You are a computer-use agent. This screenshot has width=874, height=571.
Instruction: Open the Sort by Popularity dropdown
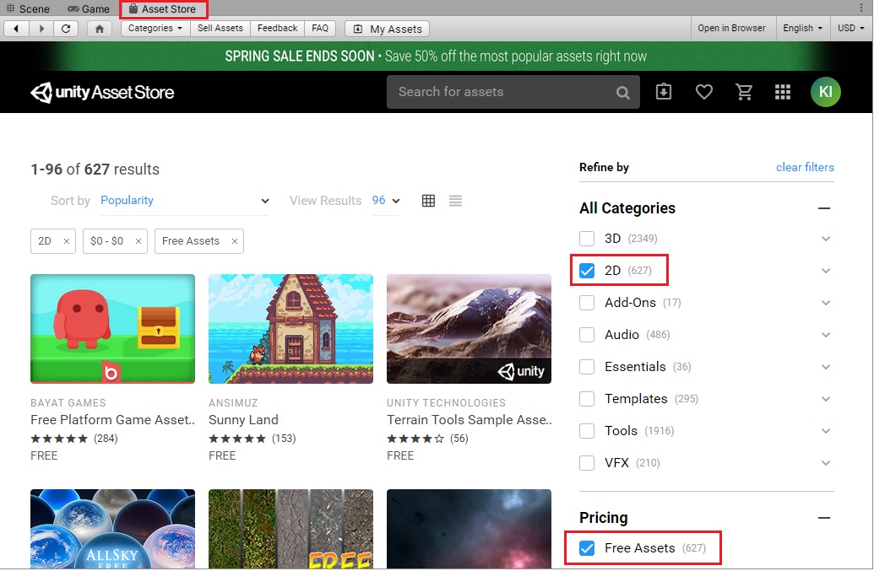click(x=185, y=201)
